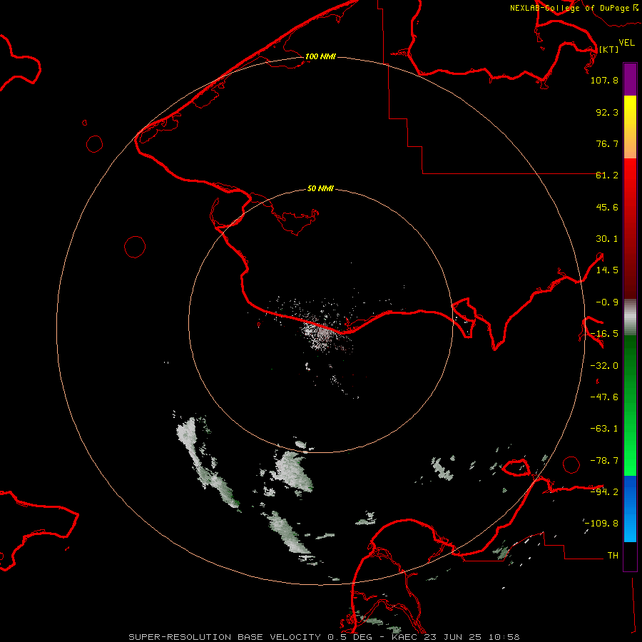This screenshot has width=642, height=642.
Task: Click the 100 NMI range ring label
Action: click(320, 56)
